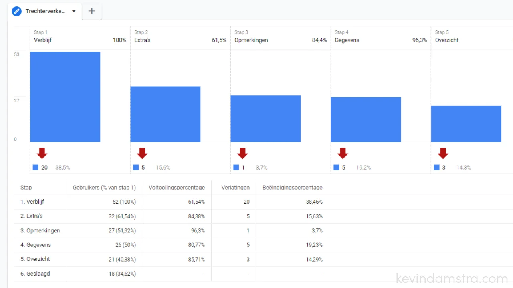Click the 80,77% completion rate cell
The width and height of the screenshot is (513, 288).
196,245
